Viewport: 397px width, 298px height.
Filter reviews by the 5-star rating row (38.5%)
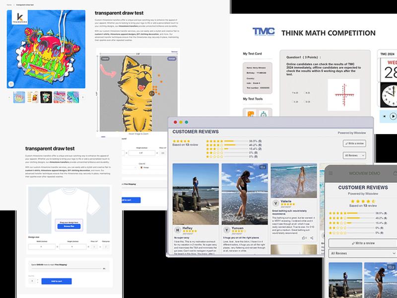pyautogui.click(x=234, y=141)
